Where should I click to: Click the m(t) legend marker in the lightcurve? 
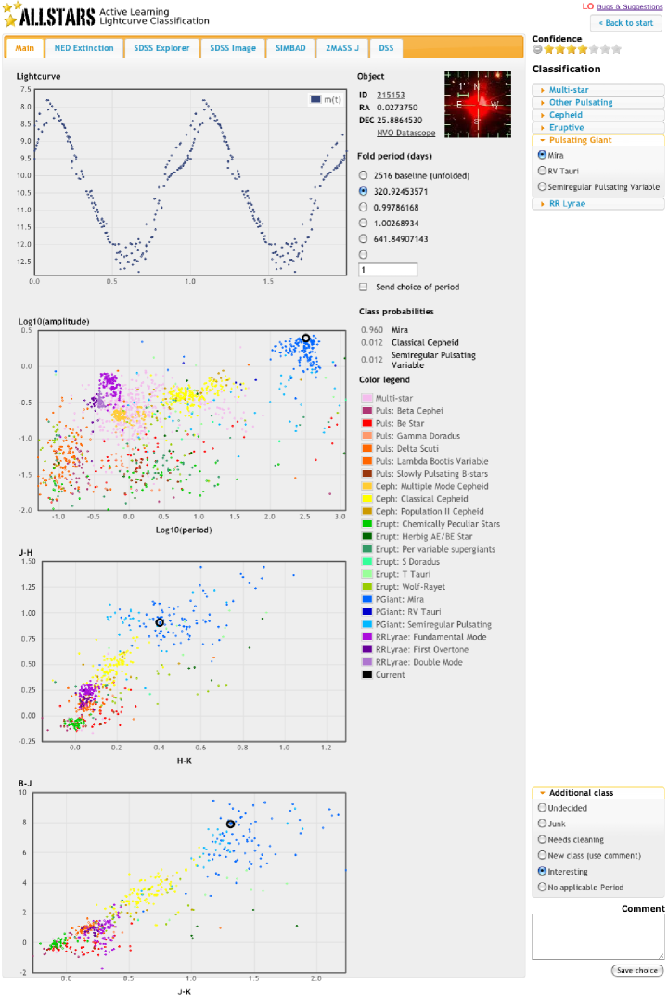tap(316, 99)
